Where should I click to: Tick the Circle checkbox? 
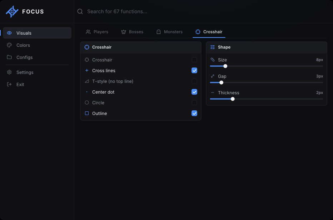pyautogui.click(x=194, y=102)
